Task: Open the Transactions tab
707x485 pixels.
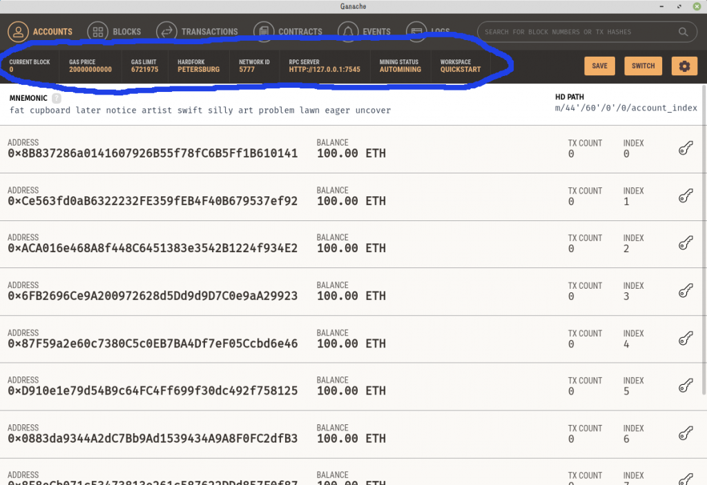Action: [197, 32]
